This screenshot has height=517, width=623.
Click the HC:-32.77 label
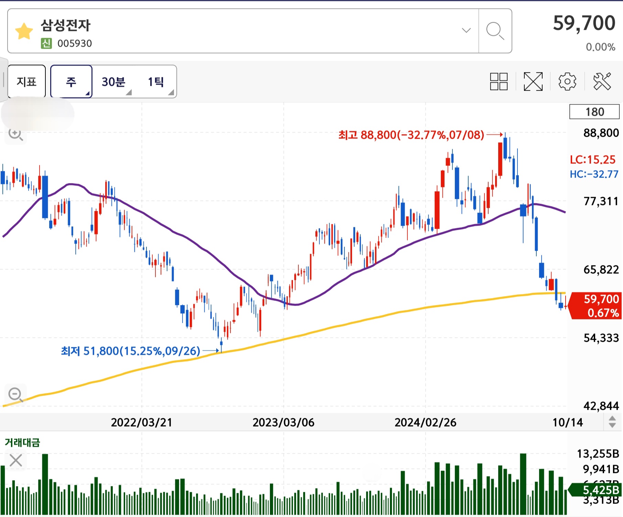pos(594,174)
